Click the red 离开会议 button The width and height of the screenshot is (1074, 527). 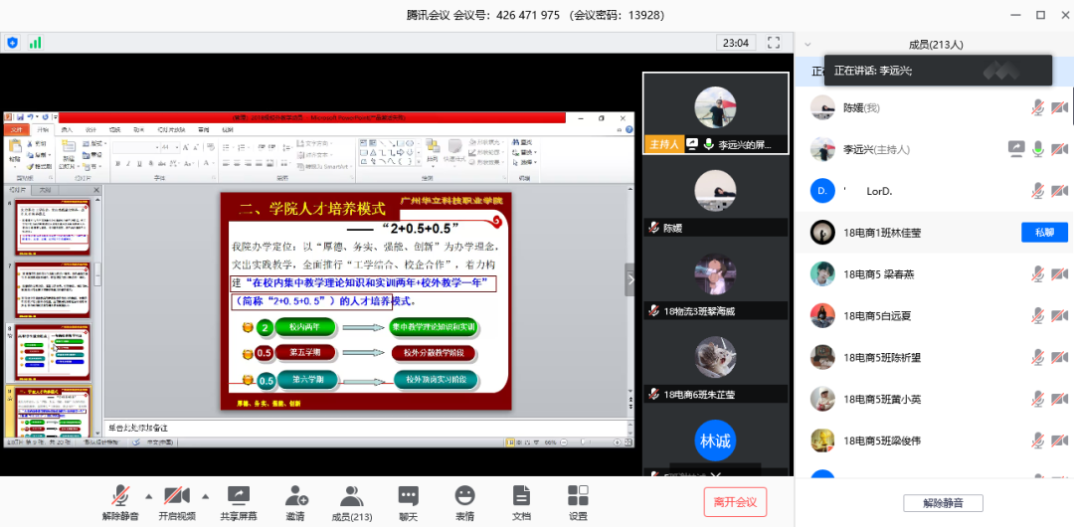[x=735, y=502]
